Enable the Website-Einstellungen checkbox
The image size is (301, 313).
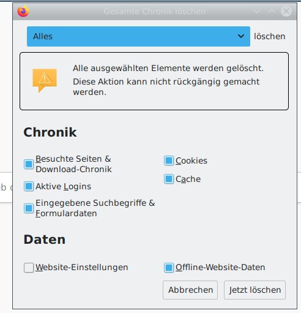pos(29,268)
